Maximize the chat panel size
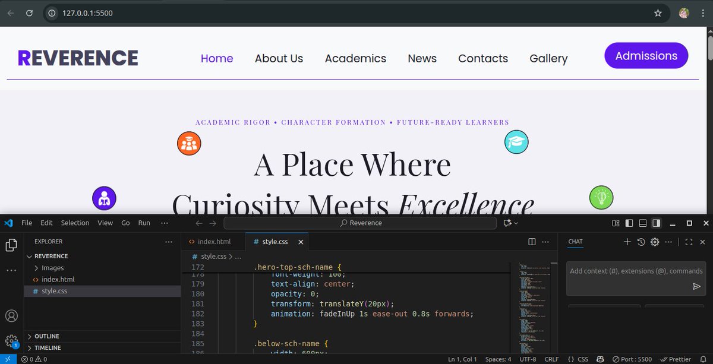This screenshot has width=713, height=364. tap(689, 242)
